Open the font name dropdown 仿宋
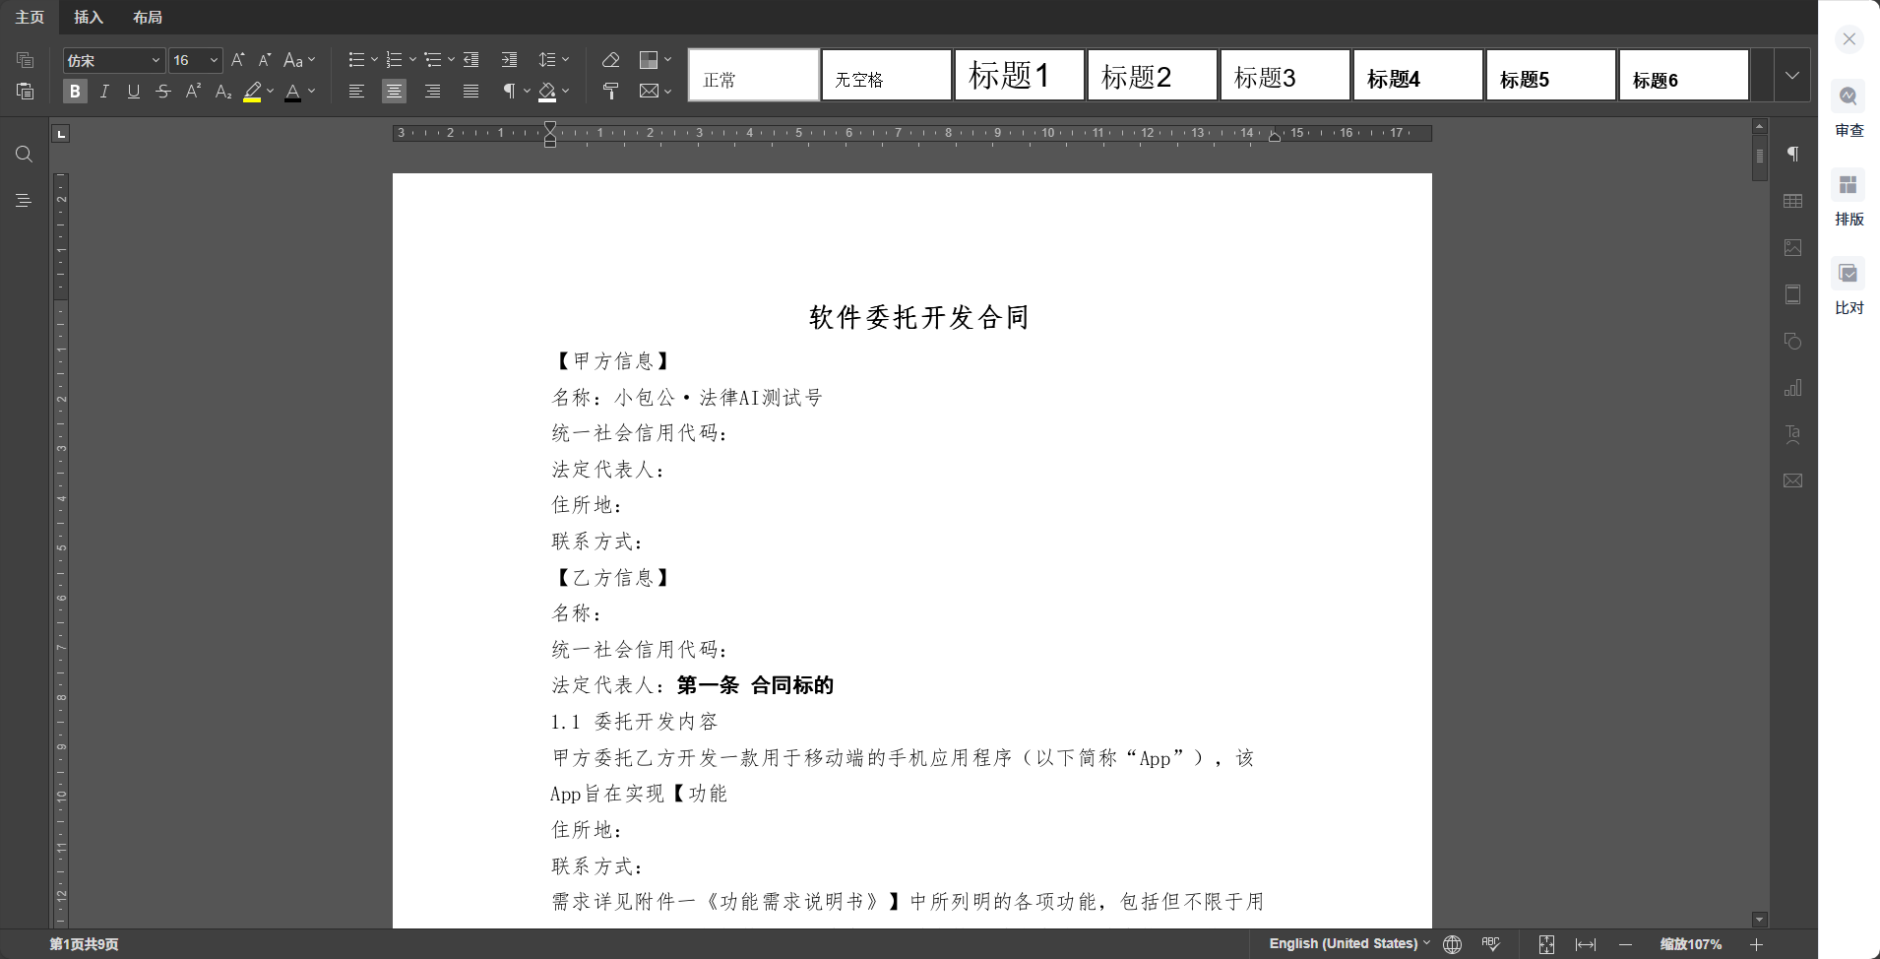Viewport: 1880px width, 959px height. pyautogui.click(x=113, y=61)
